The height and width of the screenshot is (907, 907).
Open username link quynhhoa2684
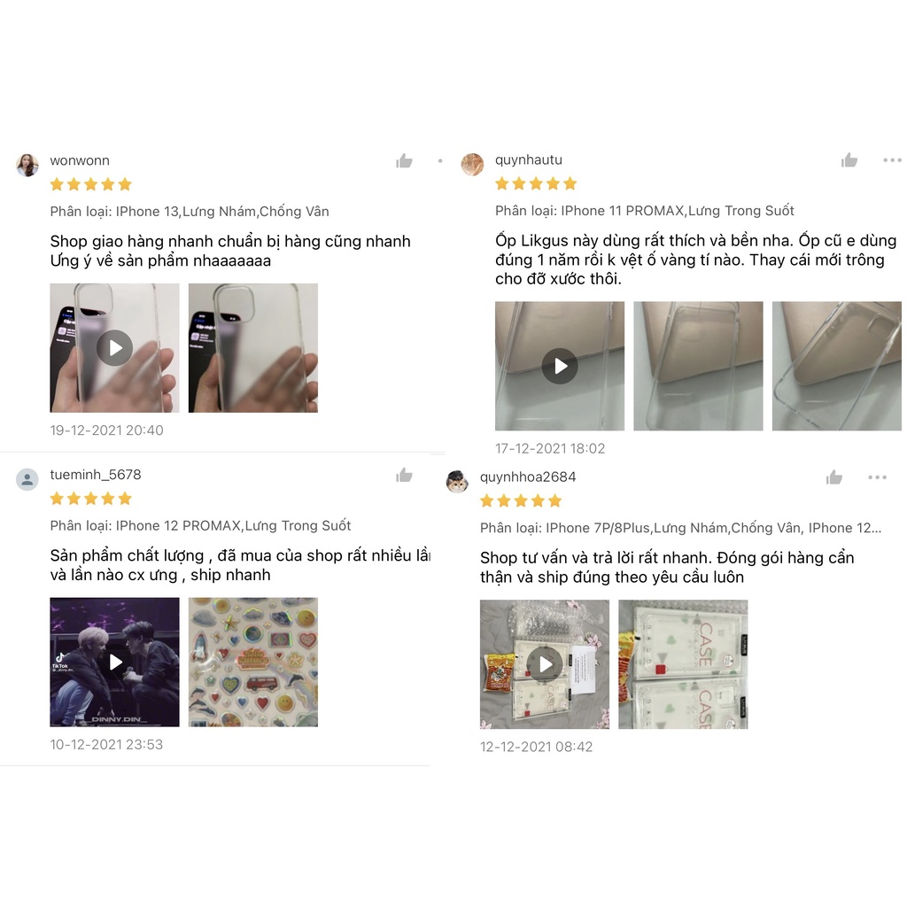528,477
